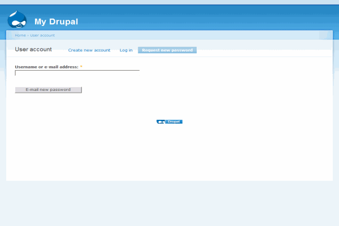Click the orange required-field asterisk
The height and width of the screenshot is (226, 339).
pyautogui.click(x=81, y=67)
